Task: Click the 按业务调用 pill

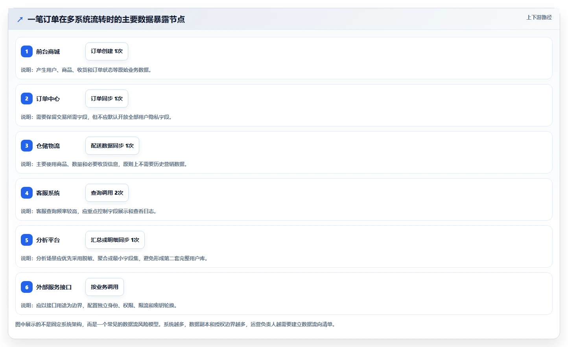Action: [105, 287]
